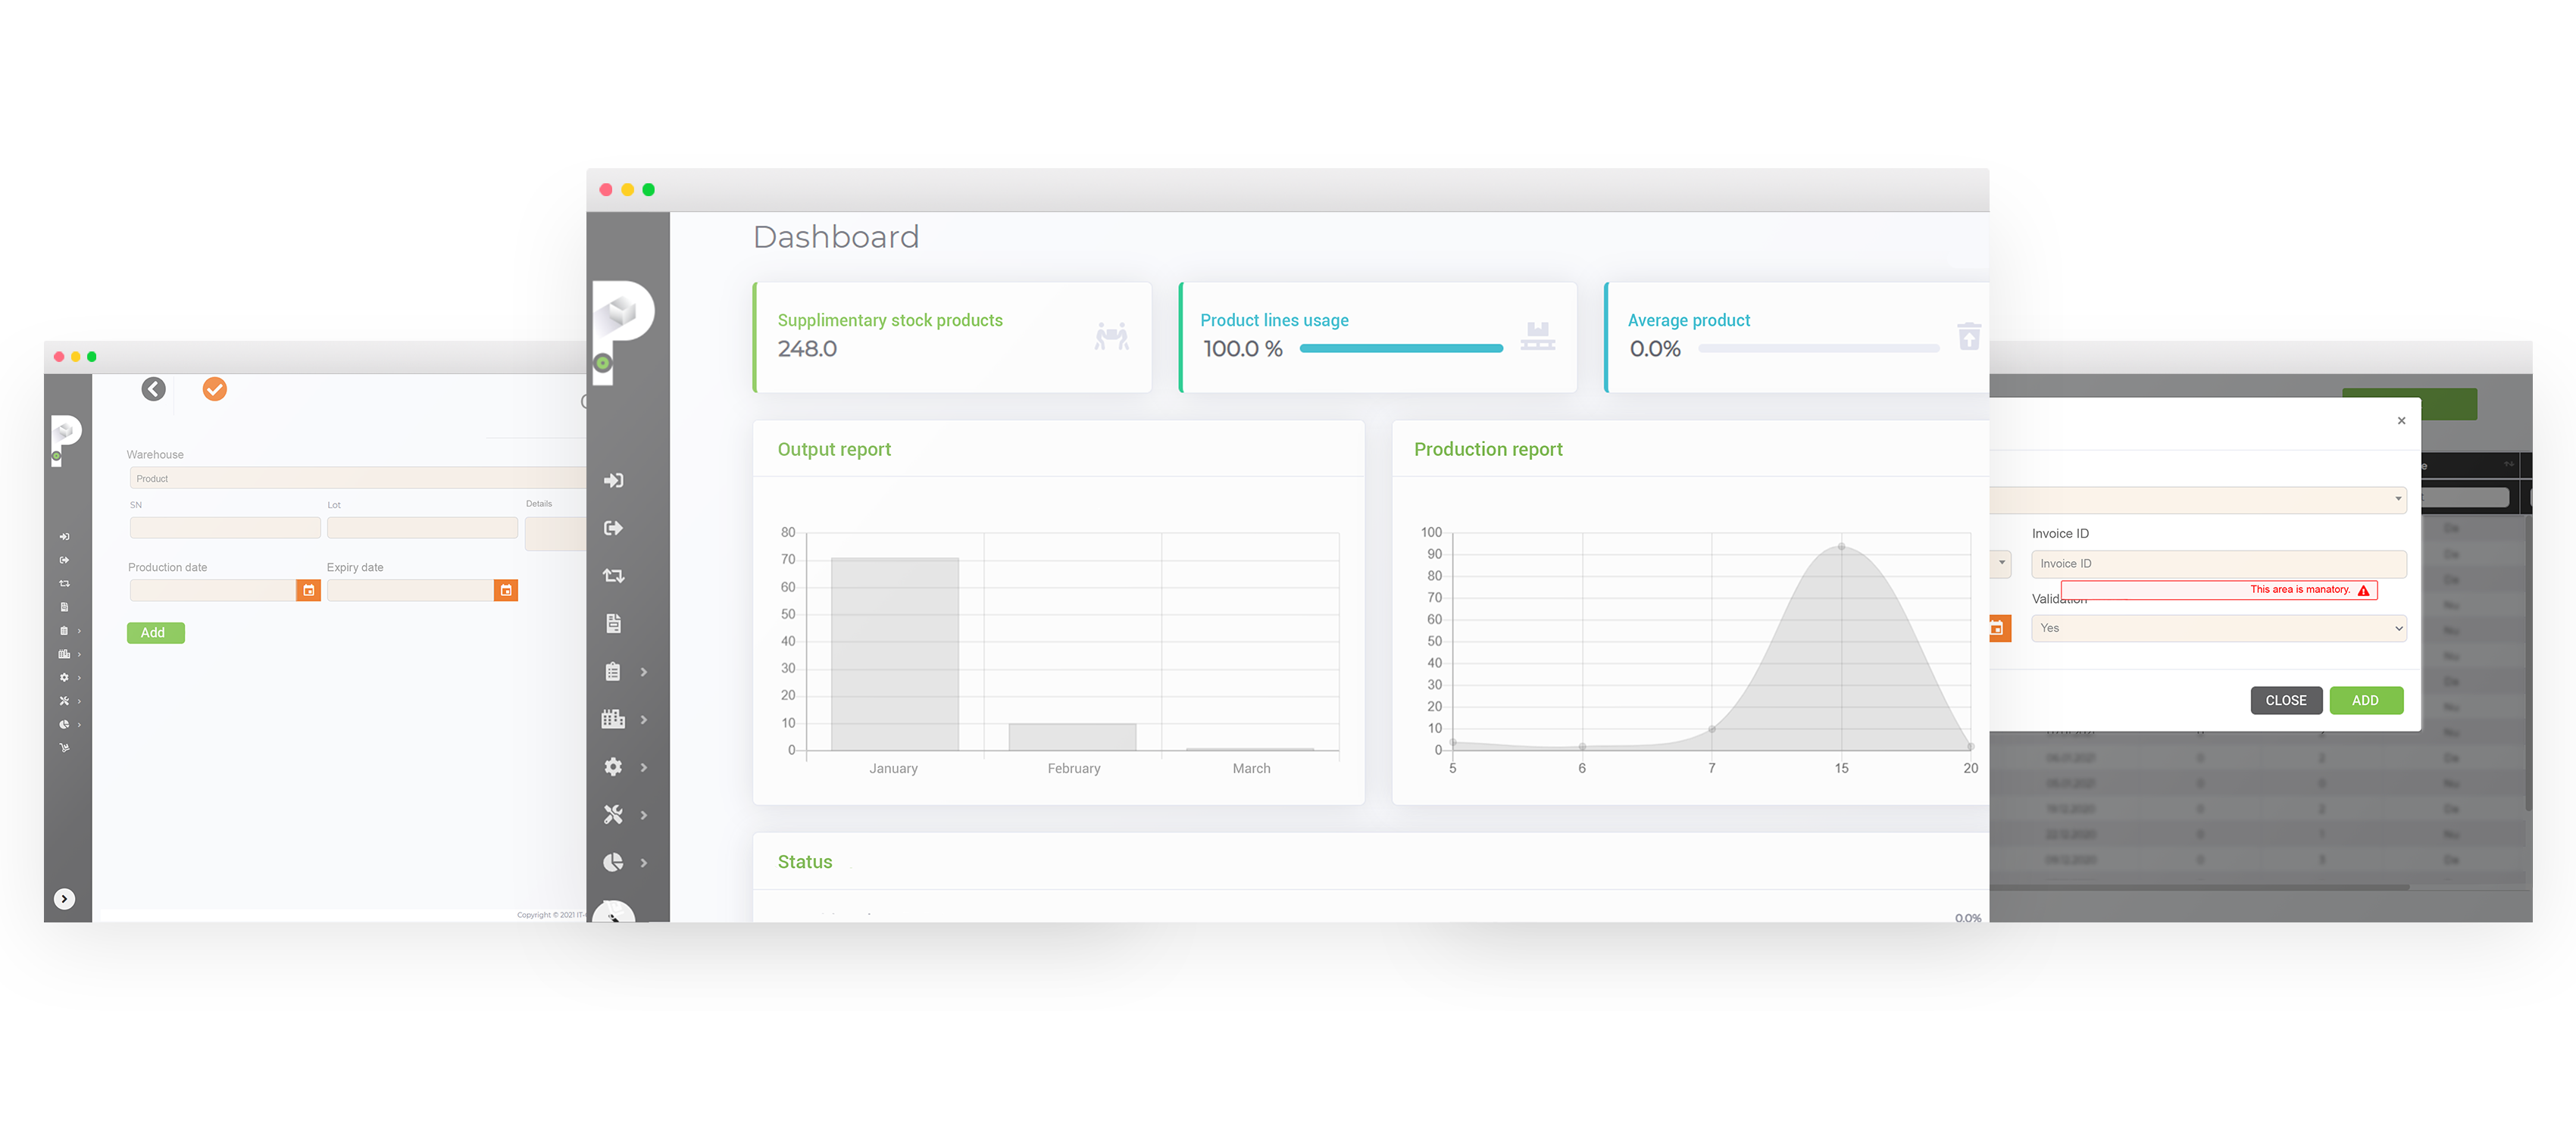Click the pie chart icon in Warehouse window sidebar
The width and height of the screenshot is (2576, 1136).
point(64,725)
